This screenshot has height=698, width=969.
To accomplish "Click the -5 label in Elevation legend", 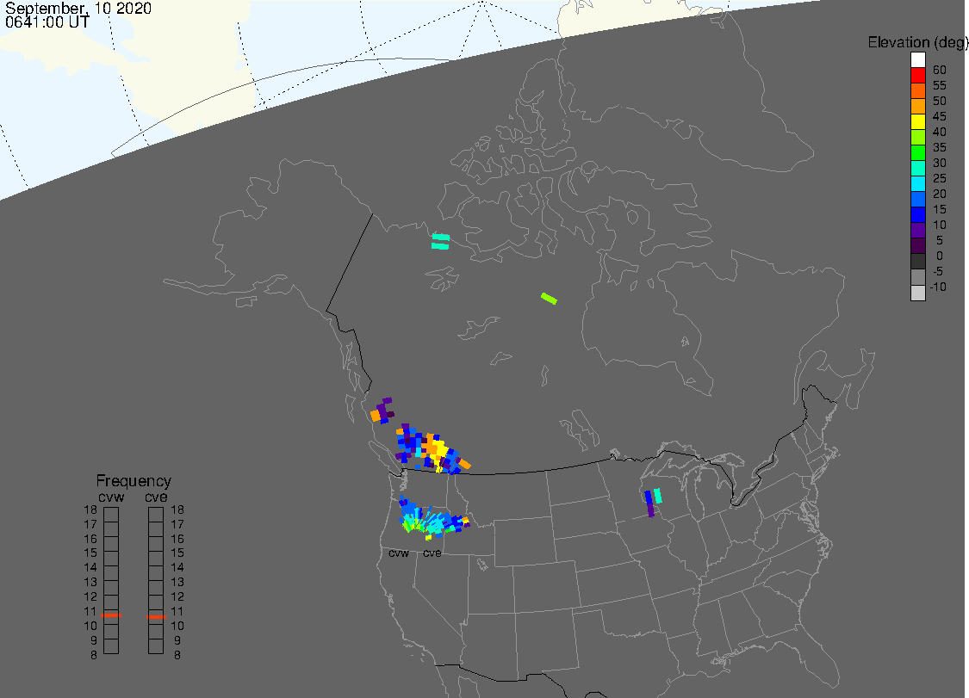I will point(938,271).
